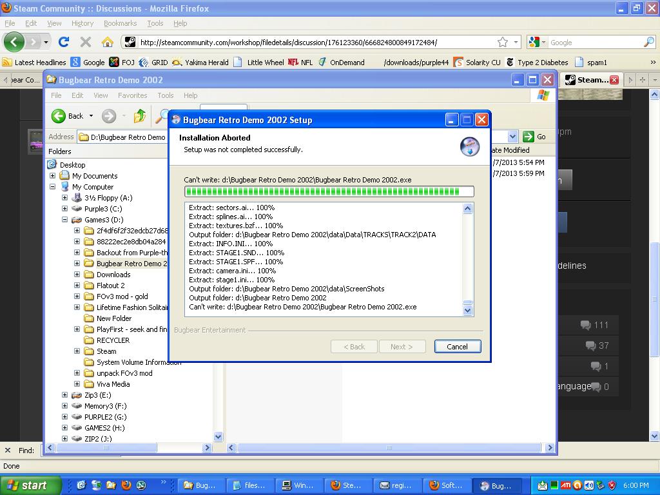
Task: Go back using Firefox's green back arrow
Action: point(14,42)
